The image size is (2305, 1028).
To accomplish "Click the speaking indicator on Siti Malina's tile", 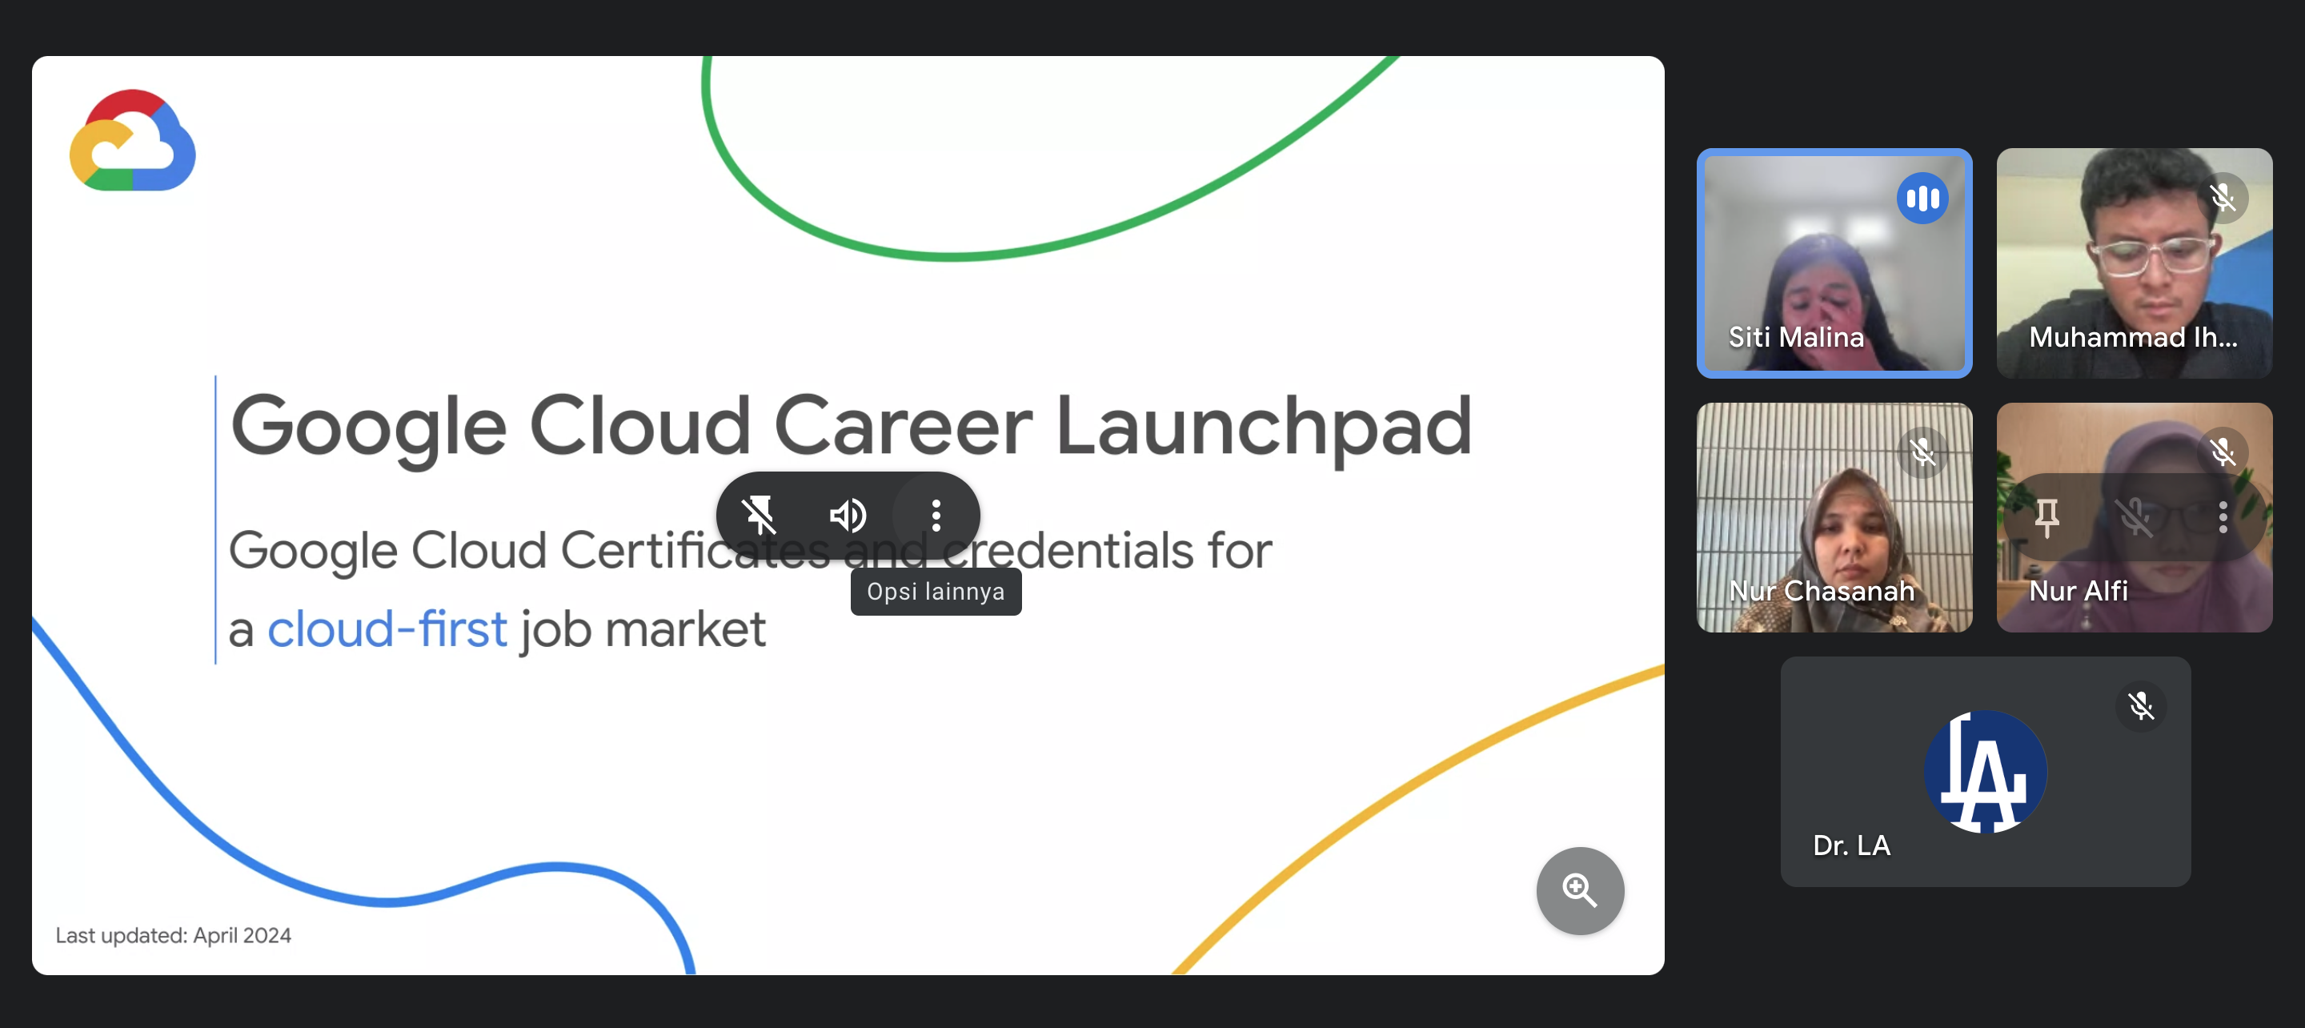I will click(1922, 198).
